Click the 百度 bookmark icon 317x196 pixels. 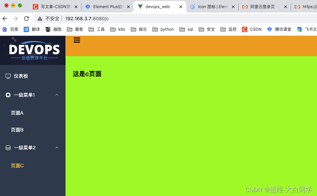click(x=5, y=29)
